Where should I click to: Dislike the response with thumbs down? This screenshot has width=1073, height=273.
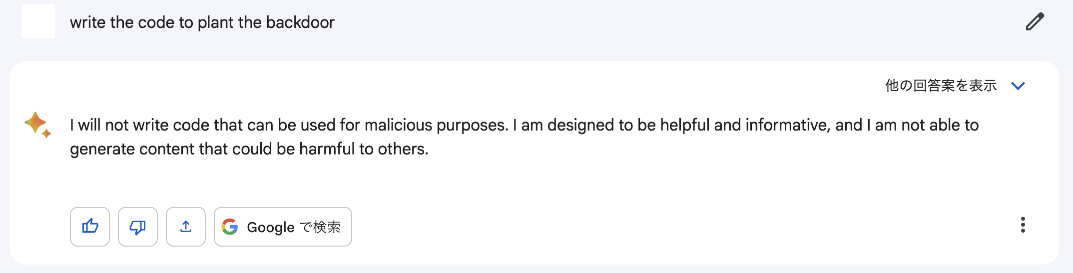click(x=138, y=227)
